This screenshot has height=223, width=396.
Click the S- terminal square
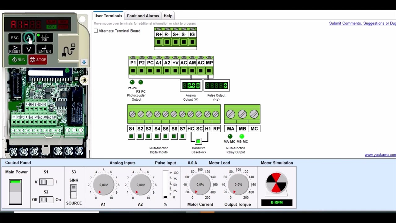(184, 42)
